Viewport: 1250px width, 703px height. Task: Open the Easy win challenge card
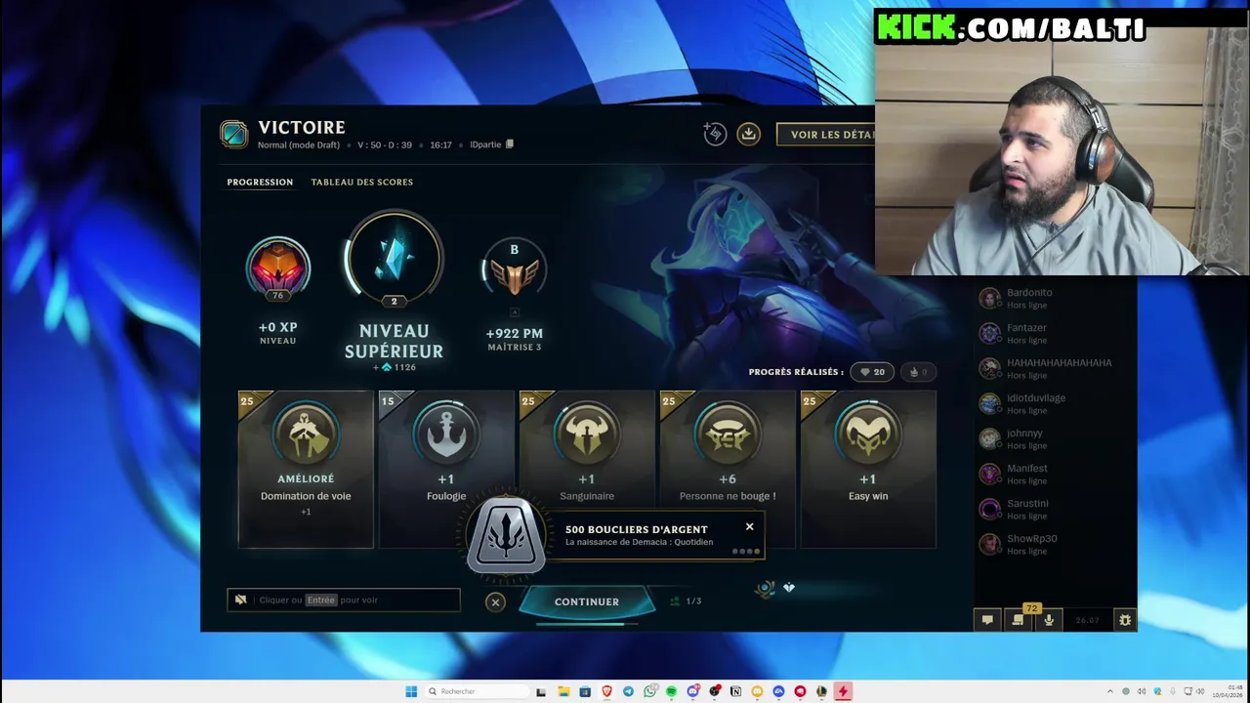[868, 470]
